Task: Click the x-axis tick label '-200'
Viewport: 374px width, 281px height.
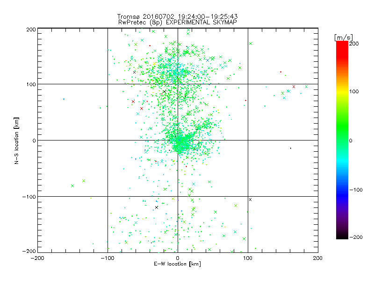Action: 37,258
